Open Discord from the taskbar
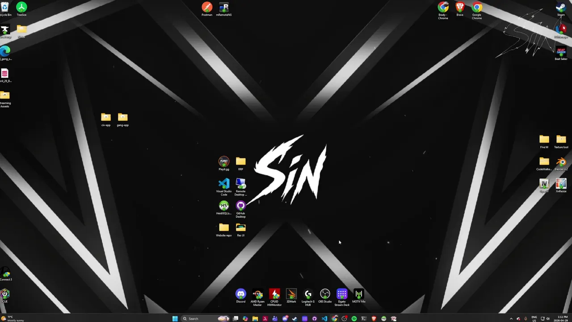 (x=285, y=318)
